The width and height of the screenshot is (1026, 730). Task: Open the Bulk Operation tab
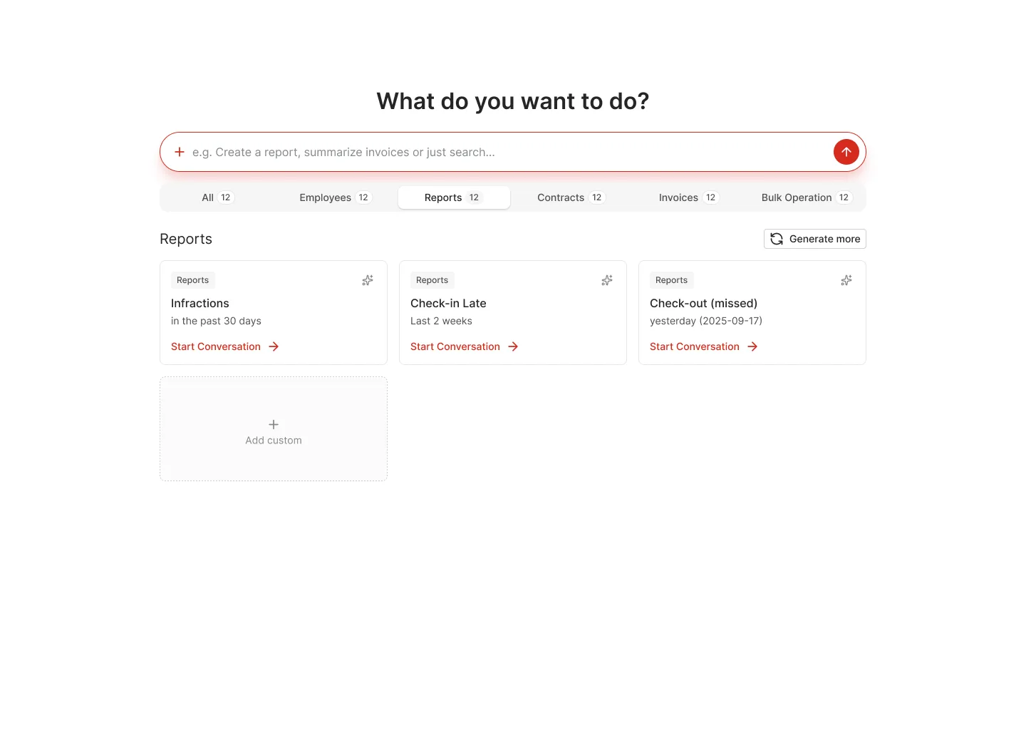807,197
